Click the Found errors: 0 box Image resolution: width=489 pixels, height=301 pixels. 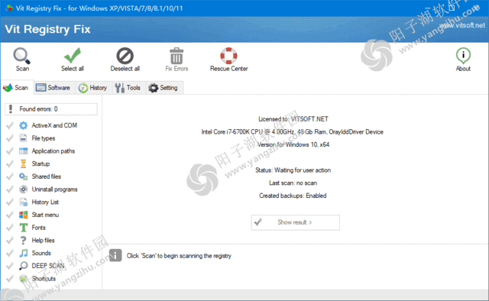[x=51, y=109]
